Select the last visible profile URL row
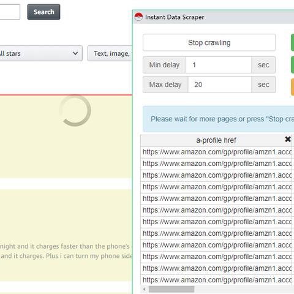The image size is (294, 294). (216, 280)
